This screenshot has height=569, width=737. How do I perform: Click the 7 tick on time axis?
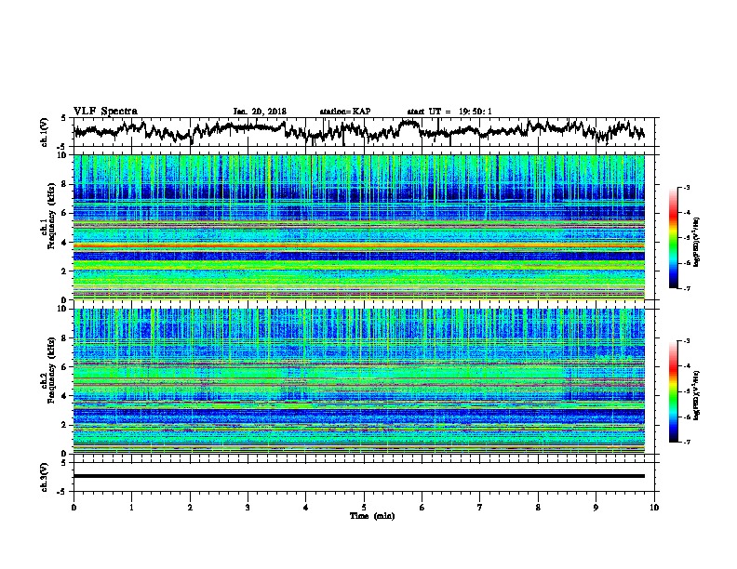[x=480, y=508]
